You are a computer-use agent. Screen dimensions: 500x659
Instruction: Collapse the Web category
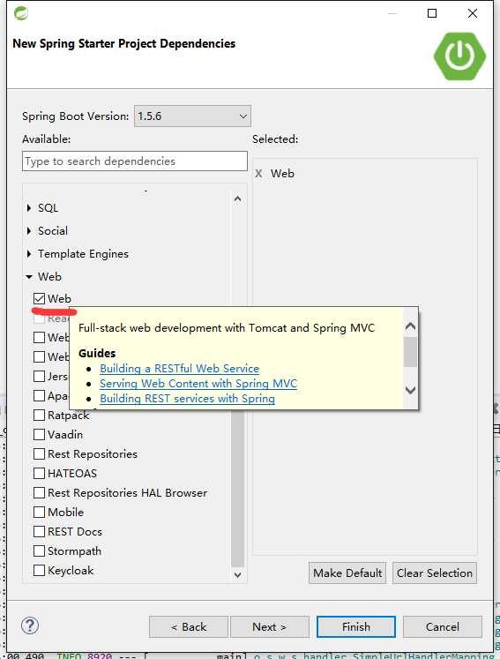29,276
